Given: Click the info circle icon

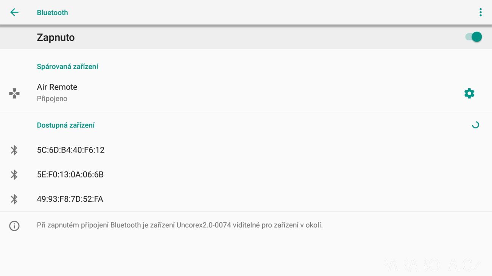Looking at the screenshot, I should pyautogui.click(x=14, y=226).
